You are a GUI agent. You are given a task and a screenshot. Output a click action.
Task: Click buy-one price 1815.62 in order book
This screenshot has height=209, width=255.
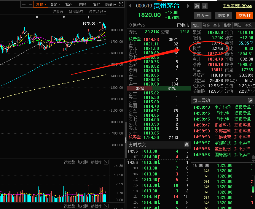[151, 93]
